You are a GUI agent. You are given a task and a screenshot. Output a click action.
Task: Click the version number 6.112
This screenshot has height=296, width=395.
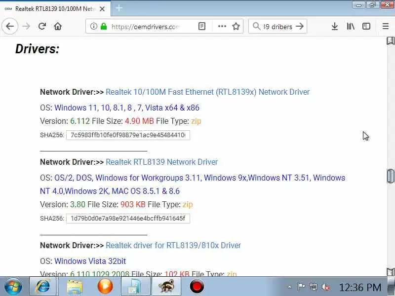[80, 121]
